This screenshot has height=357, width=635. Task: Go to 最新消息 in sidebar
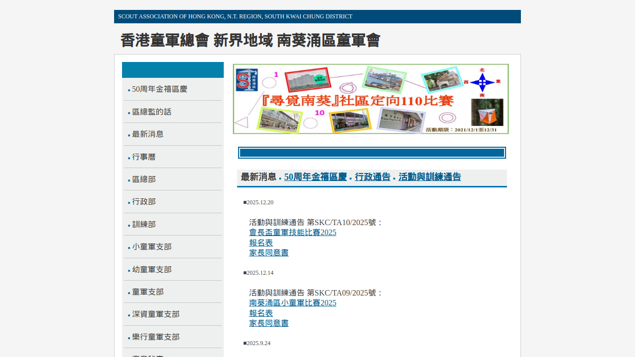click(147, 134)
